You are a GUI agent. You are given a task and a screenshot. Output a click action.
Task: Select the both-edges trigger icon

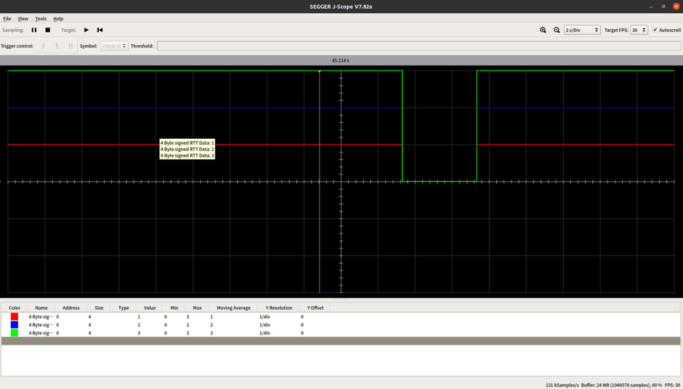click(70, 46)
